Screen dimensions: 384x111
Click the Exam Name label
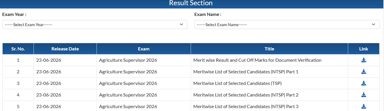208,14
